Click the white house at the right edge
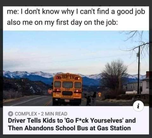This screenshot has width=152, height=138. pos(145,83)
